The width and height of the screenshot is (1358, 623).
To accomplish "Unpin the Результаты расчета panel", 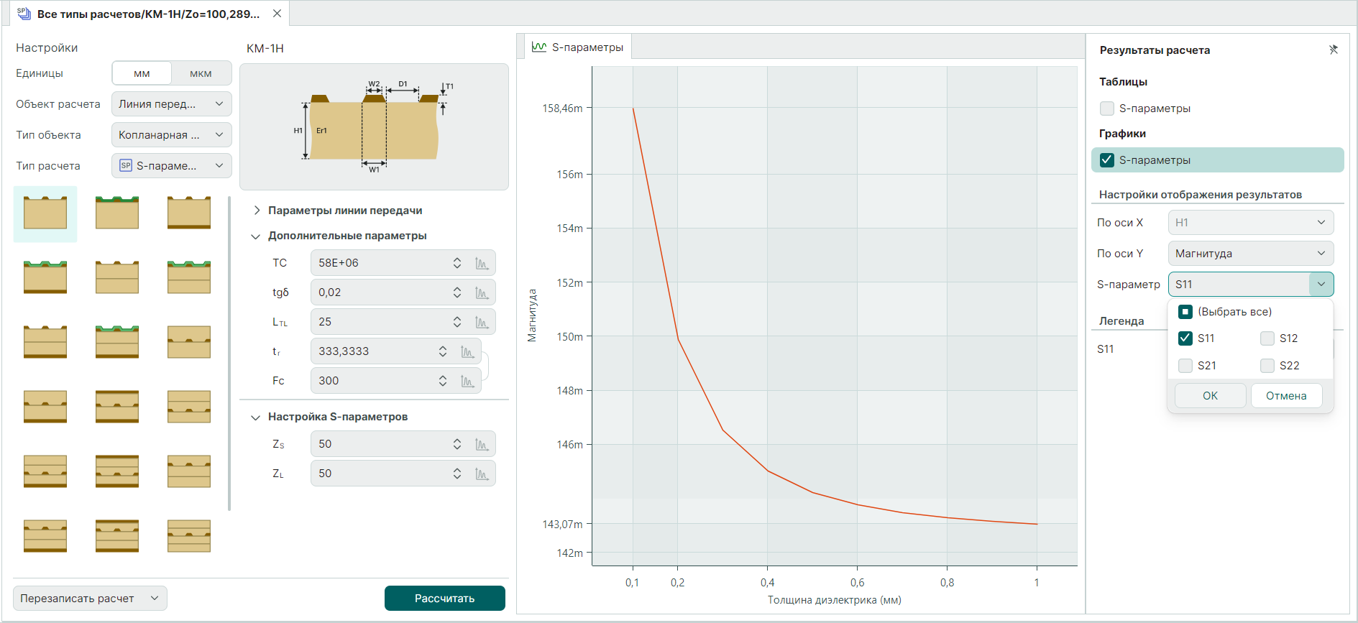I will click(1333, 50).
